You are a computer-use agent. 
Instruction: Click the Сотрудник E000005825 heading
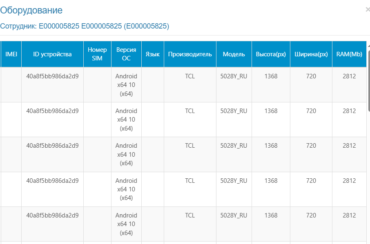click(85, 26)
